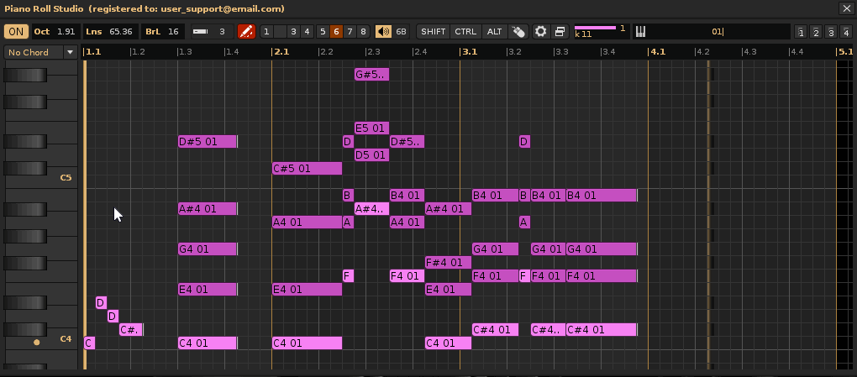Toggle the red pencil draw tool
Image resolution: width=857 pixels, height=377 pixels.
246,32
